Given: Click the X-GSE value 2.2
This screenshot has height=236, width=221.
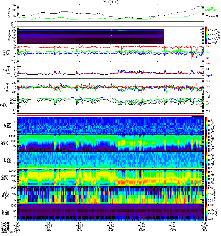Looking at the screenshot, I should (x=48, y=224).
